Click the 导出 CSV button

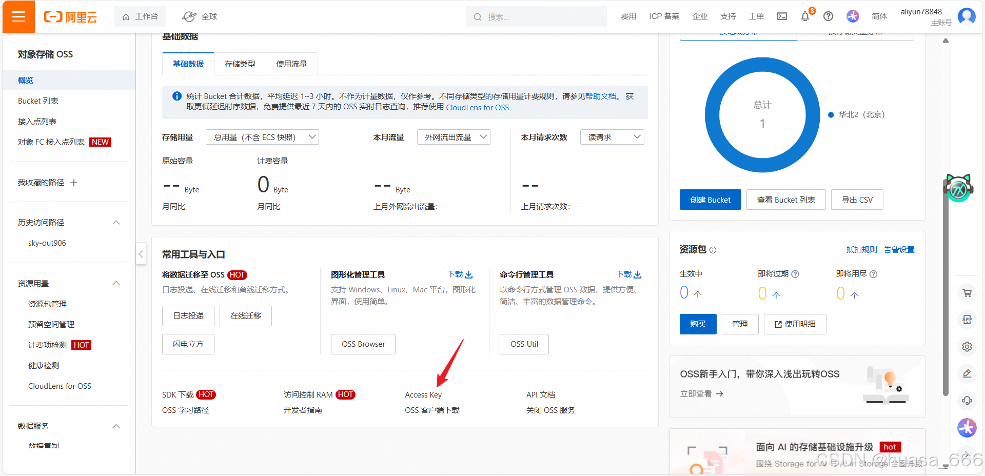(857, 200)
